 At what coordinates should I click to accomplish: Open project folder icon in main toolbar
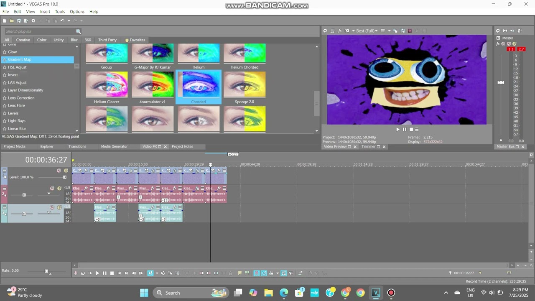pyautogui.click(x=12, y=20)
